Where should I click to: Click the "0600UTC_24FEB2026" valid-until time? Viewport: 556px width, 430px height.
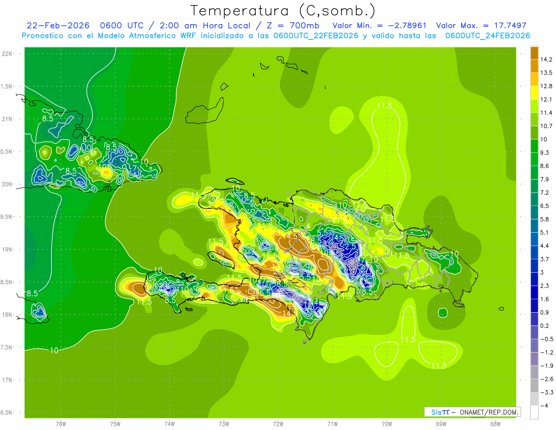487,36
